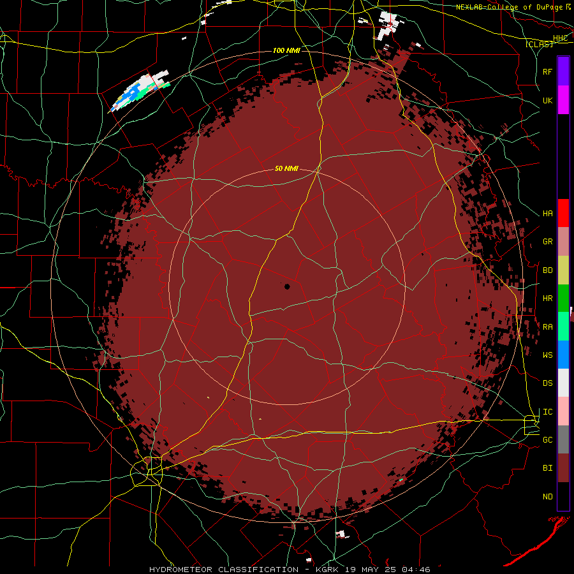
Task: Click the HA legend label
Action: (x=547, y=213)
